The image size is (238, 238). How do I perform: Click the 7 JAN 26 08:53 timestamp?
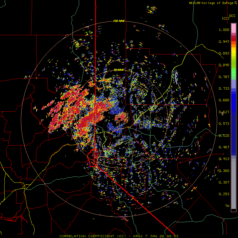(x=162, y=236)
